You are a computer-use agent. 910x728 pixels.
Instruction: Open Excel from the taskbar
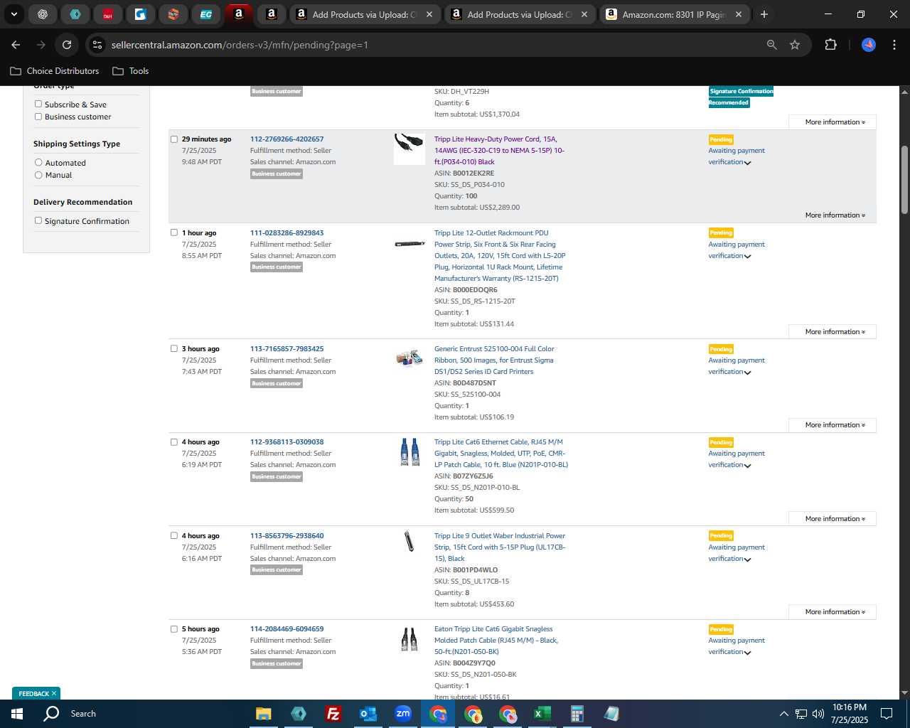[542, 714]
